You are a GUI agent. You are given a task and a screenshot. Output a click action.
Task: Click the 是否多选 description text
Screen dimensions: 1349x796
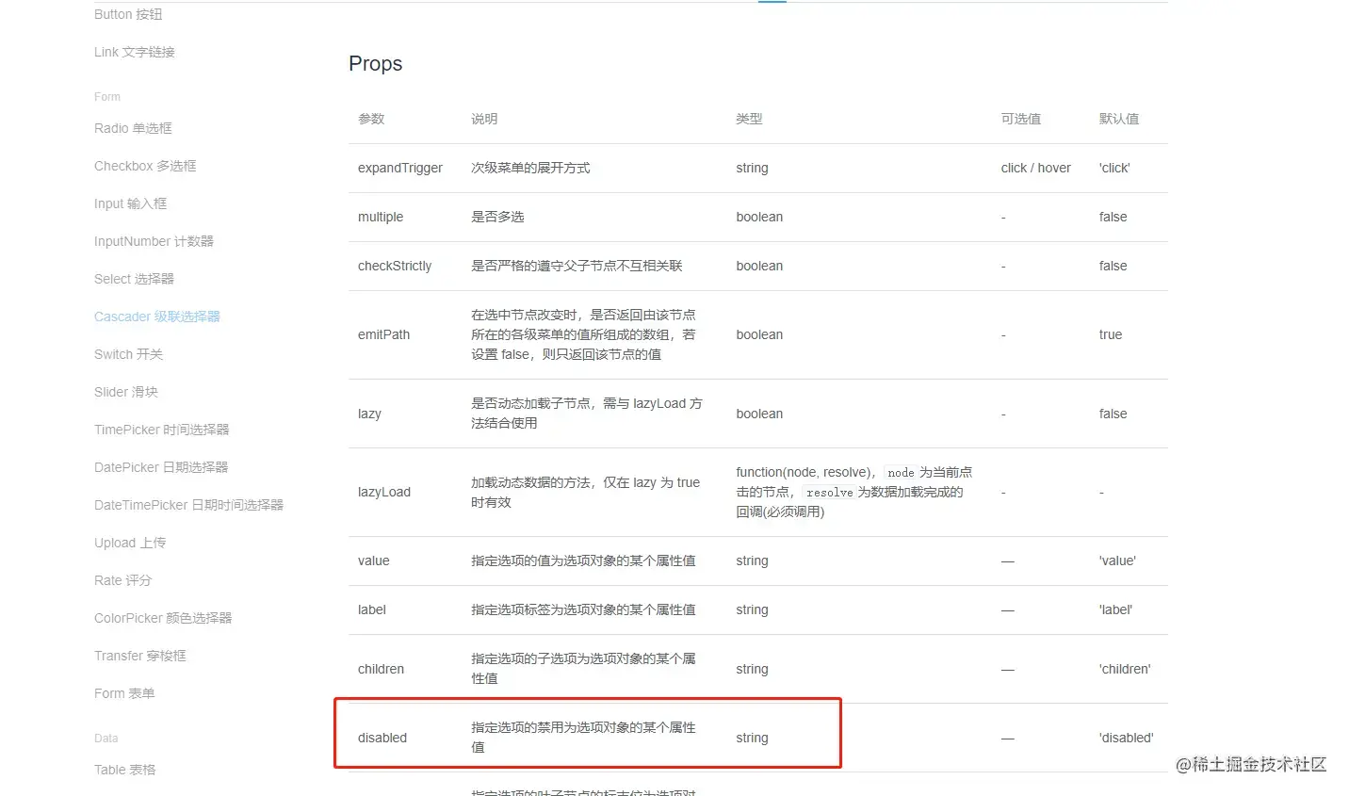497,217
